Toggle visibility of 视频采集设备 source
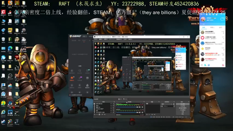The height and width of the screenshot is (131, 233). (111, 104)
